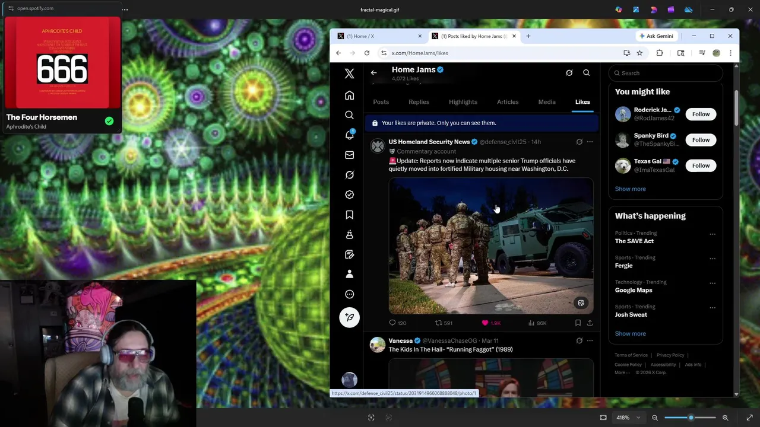Viewport: 760px width, 427px height.
Task: Switch to the Replies tab
Action: 419,102
